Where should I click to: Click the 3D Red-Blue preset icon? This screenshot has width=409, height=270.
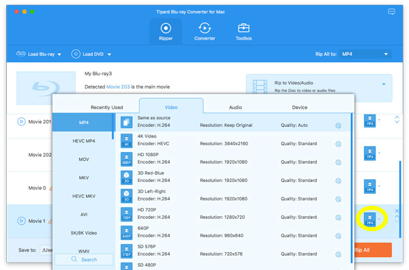point(127,177)
